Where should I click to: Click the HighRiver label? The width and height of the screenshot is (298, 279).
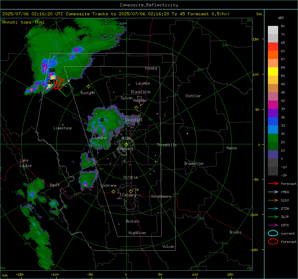click(x=137, y=233)
